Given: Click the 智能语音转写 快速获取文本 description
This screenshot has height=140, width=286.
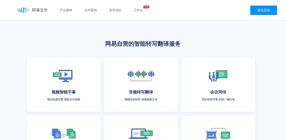Looking at the screenshot, I should [x=141, y=99].
